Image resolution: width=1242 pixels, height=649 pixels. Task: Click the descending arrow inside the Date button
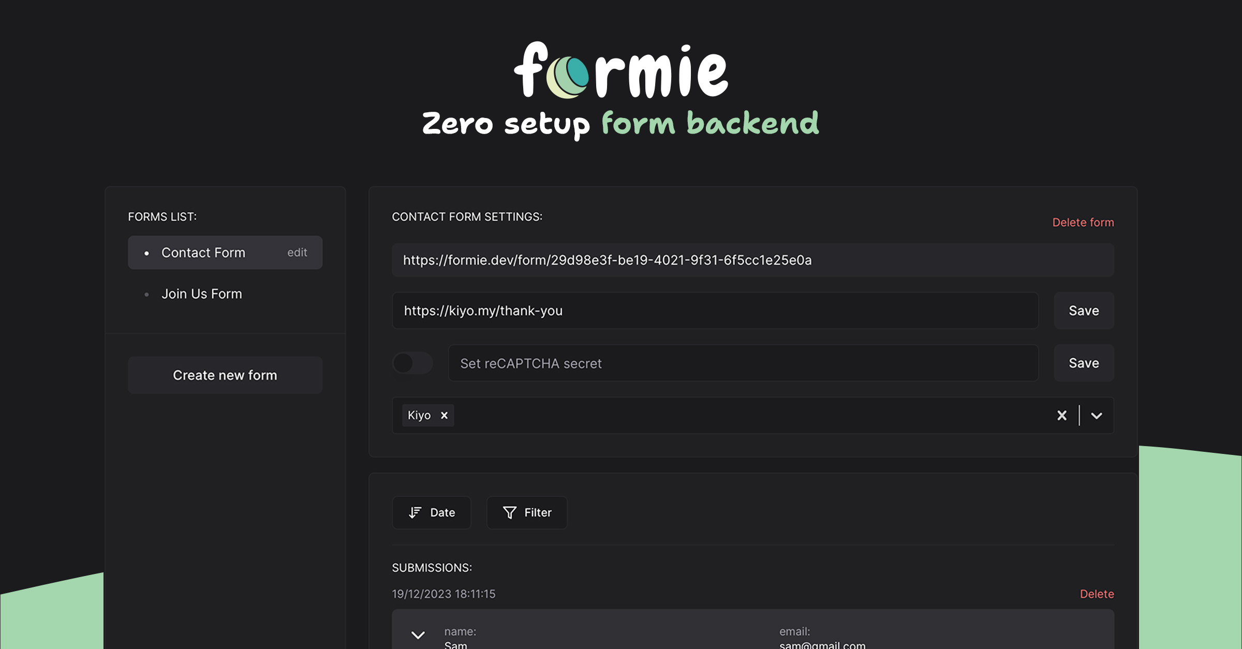click(413, 512)
